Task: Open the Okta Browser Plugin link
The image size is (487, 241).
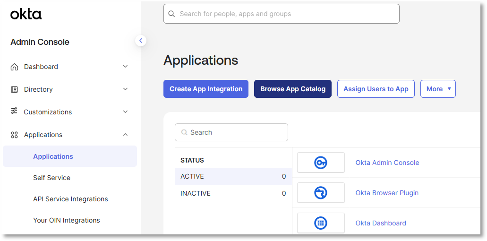Action: (387, 193)
